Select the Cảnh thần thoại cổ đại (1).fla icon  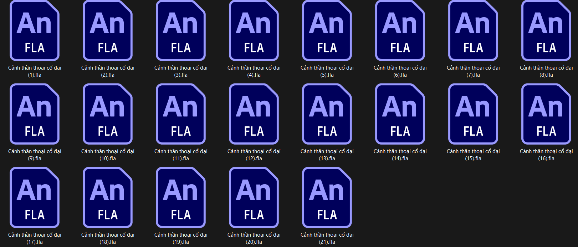[x=35, y=31]
